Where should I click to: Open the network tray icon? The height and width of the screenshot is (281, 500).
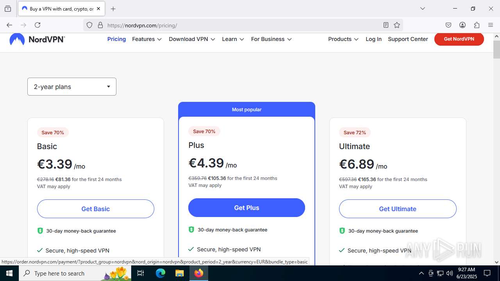click(440, 273)
